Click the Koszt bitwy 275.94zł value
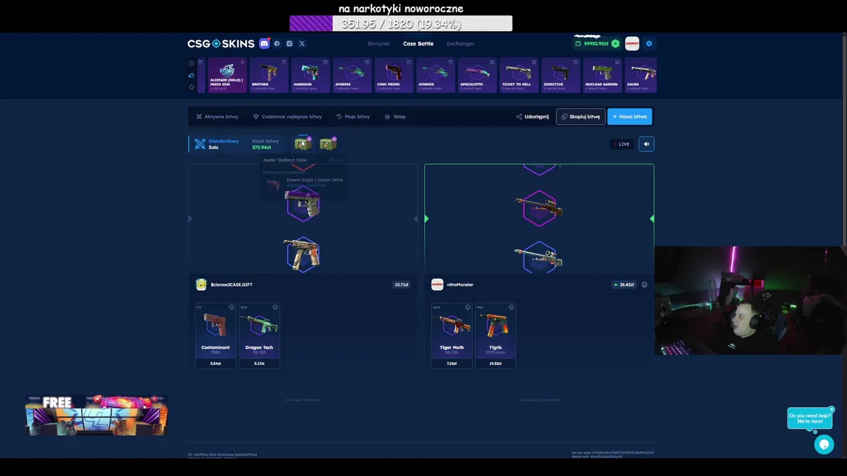This screenshot has width=847, height=476. pyautogui.click(x=261, y=147)
